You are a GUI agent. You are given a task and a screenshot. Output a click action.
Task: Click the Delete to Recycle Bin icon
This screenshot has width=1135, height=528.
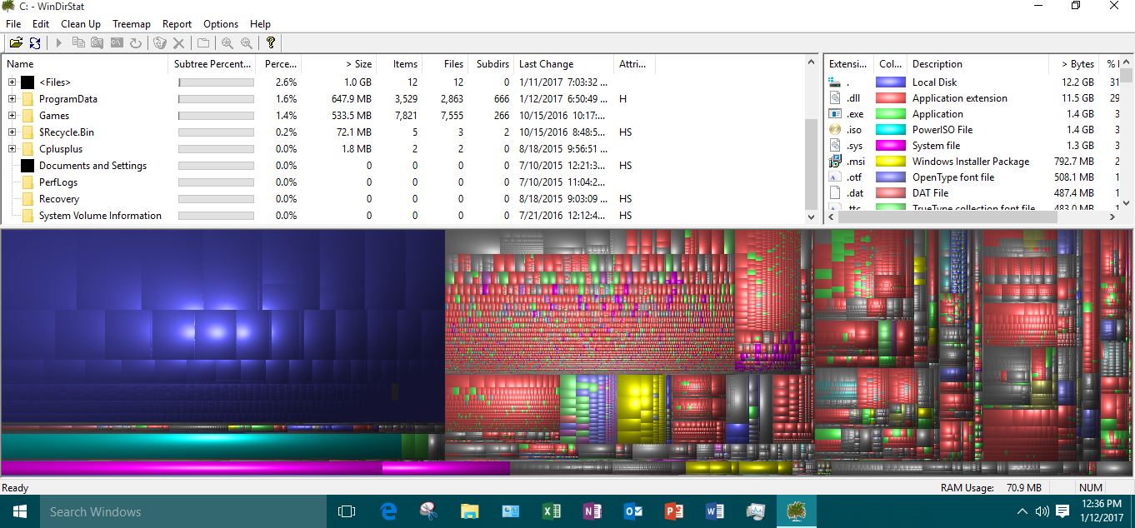(160, 42)
